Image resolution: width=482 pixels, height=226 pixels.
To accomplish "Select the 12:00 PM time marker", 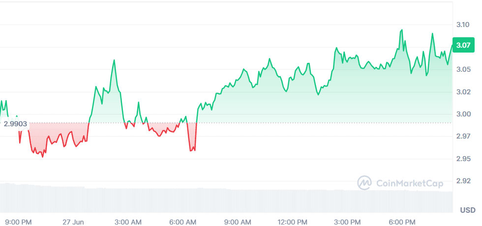I will coord(293,222).
